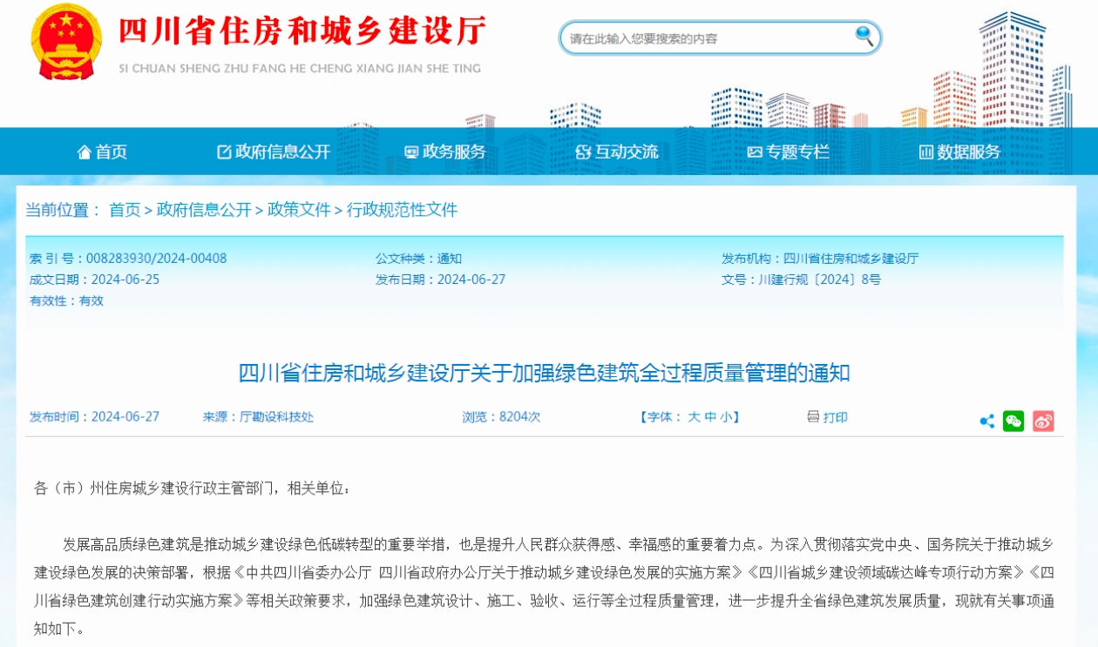This screenshot has height=647, width=1098.
Task: Set font size to 小 (small)
Action: coord(726,417)
